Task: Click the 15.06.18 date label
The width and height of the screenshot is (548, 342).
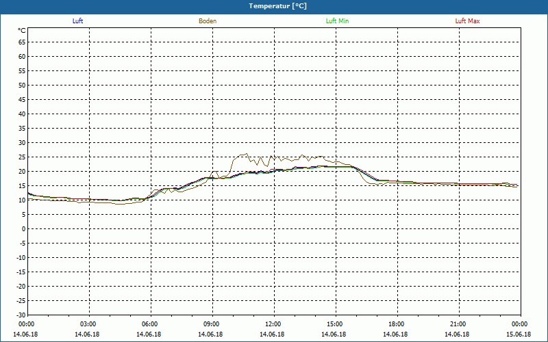Action: (519, 334)
